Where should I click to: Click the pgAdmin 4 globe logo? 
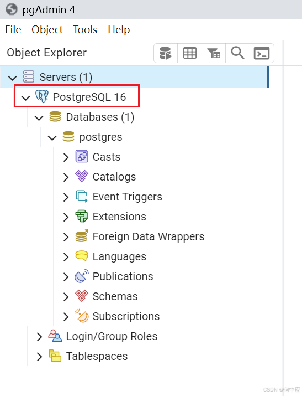click(x=12, y=9)
